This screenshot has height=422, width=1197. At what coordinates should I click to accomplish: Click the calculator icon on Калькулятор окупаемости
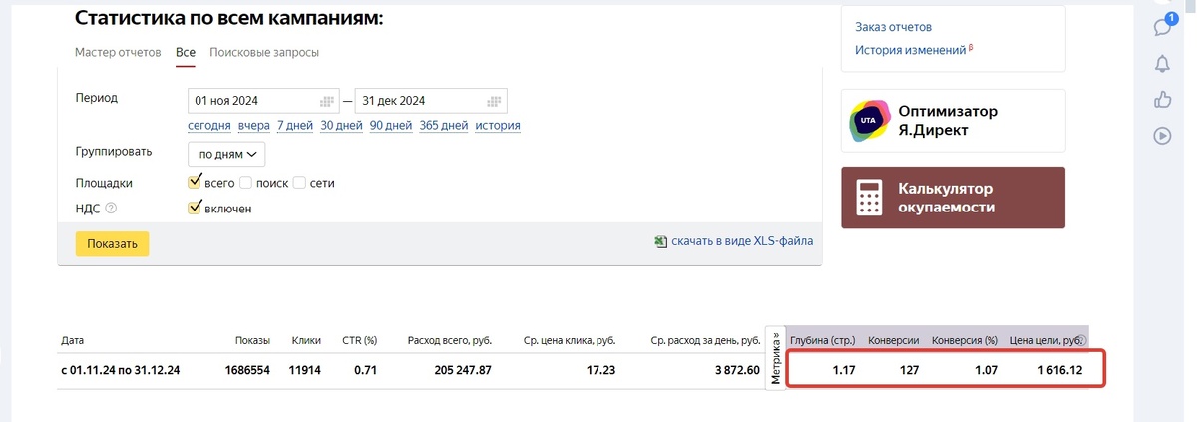[869, 198]
